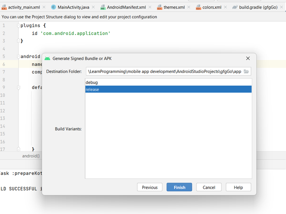Click the Android logo in dialog title
Viewport: 286px width, 214px height.
pyautogui.click(x=47, y=58)
